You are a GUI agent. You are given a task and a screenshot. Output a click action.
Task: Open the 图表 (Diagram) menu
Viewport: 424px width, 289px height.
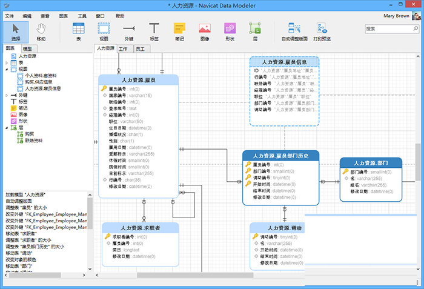point(64,16)
